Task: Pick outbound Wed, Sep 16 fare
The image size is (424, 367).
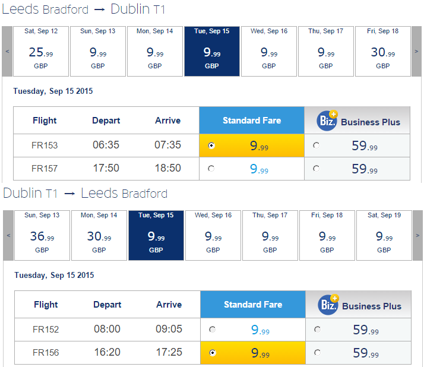Action: point(269,52)
